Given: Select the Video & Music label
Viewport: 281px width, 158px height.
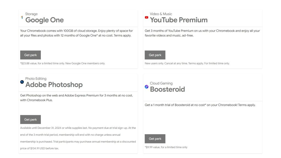Looking at the screenshot, I should pos(161,14).
